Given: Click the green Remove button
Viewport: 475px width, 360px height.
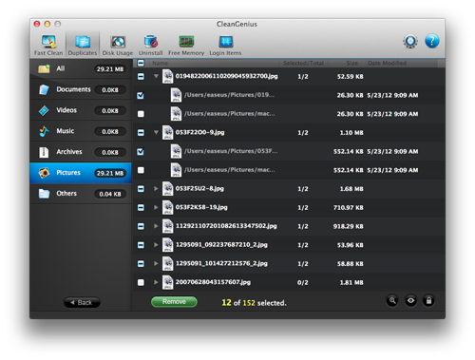Looking at the screenshot, I should tap(174, 302).
